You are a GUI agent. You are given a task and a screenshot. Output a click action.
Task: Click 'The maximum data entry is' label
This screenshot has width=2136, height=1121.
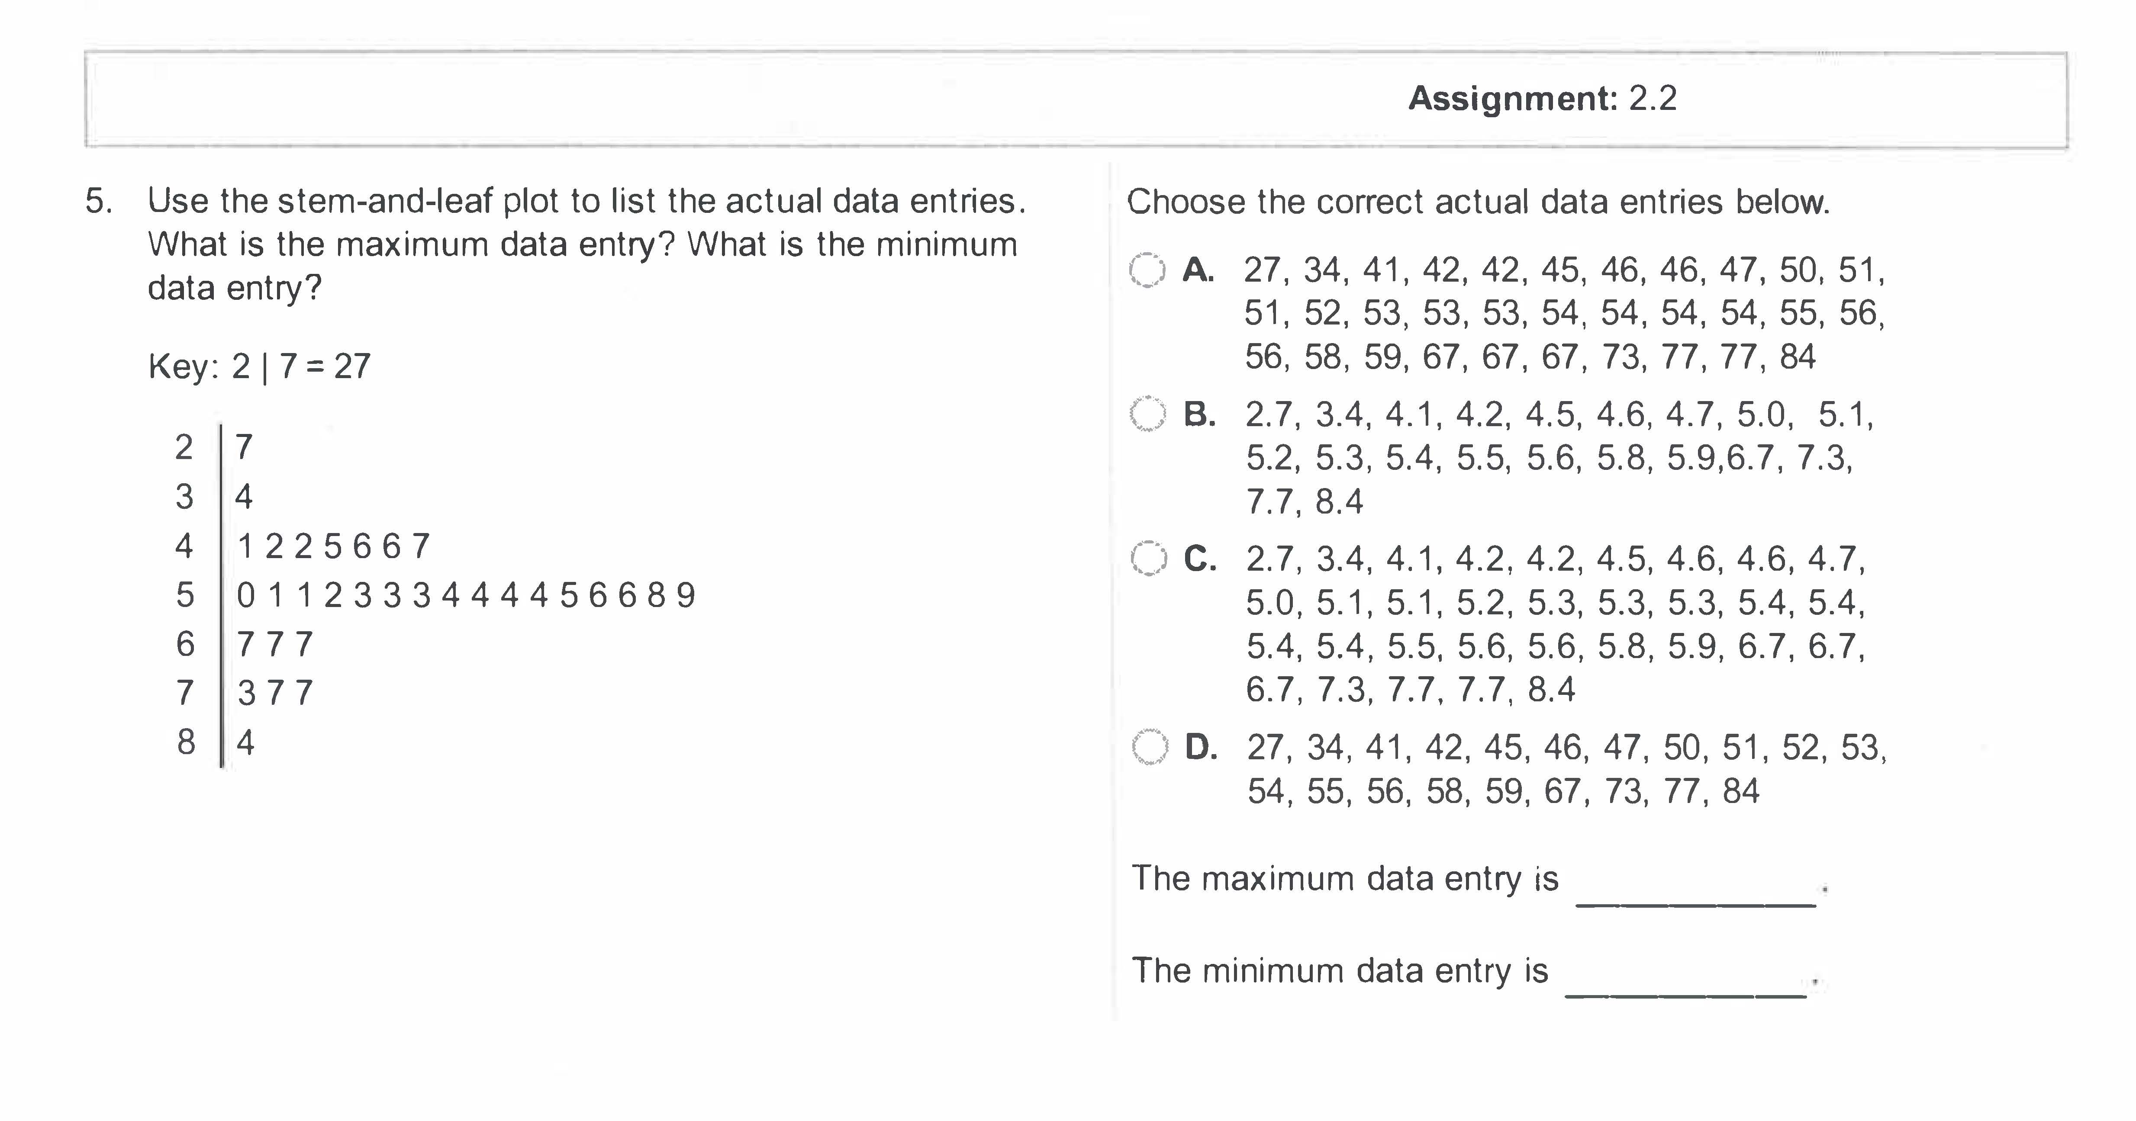(1344, 879)
